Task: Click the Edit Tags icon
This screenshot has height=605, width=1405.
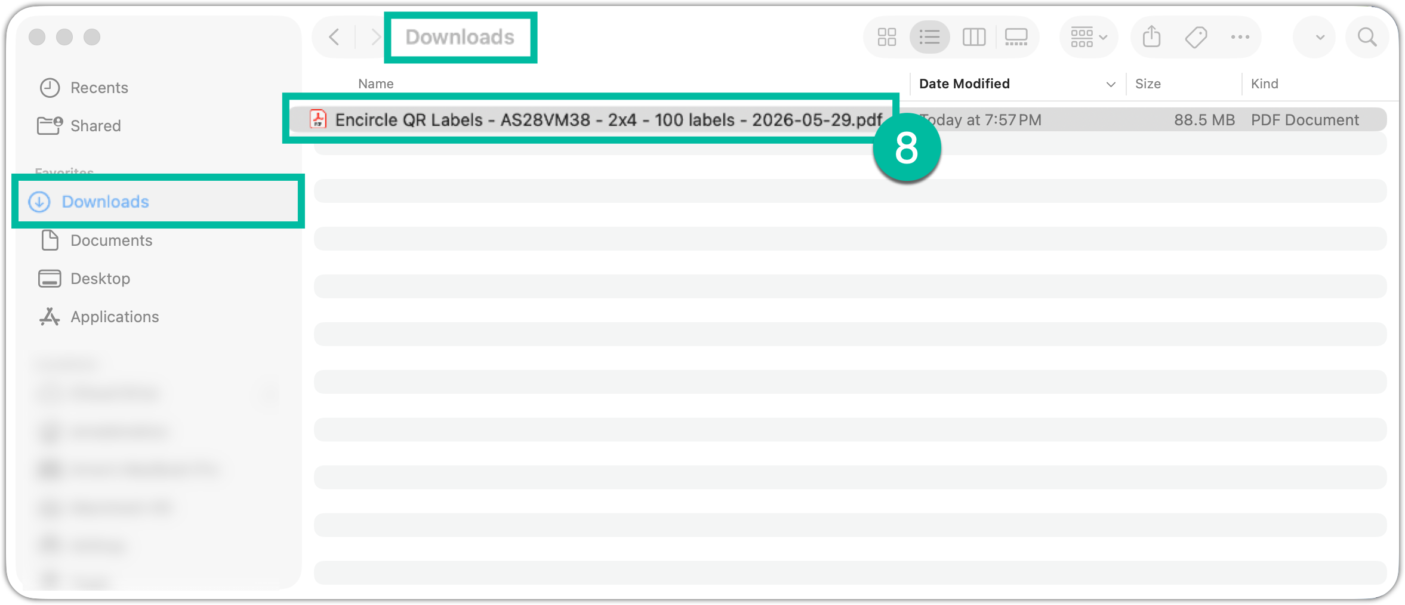Action: pyautogui.click(x=1196, y=37)
